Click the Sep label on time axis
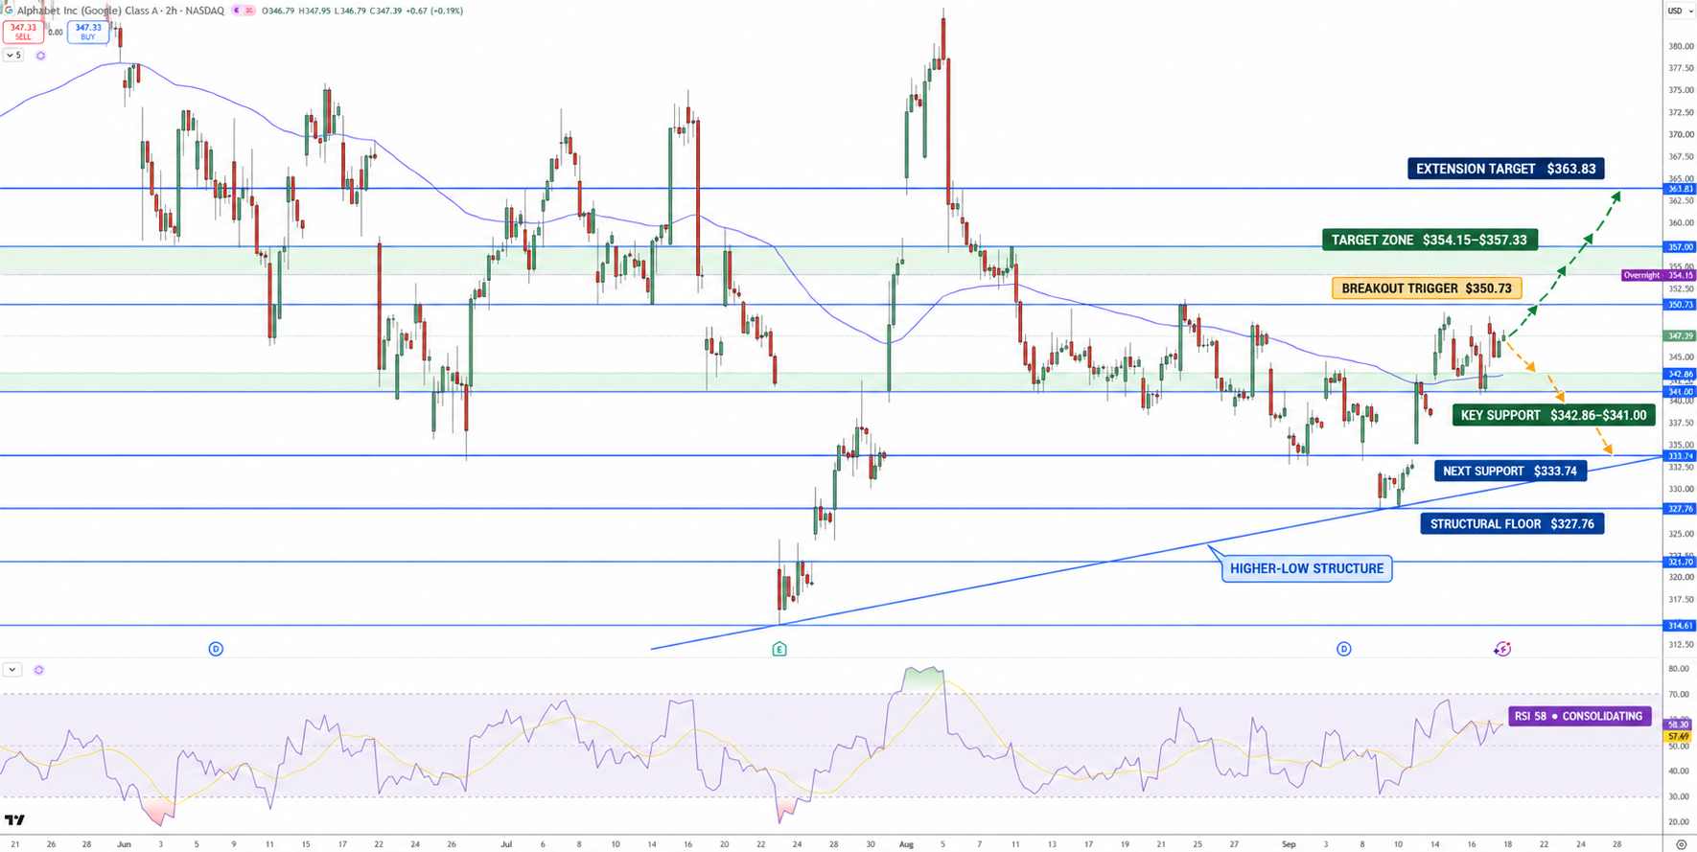 [1289, 844]
